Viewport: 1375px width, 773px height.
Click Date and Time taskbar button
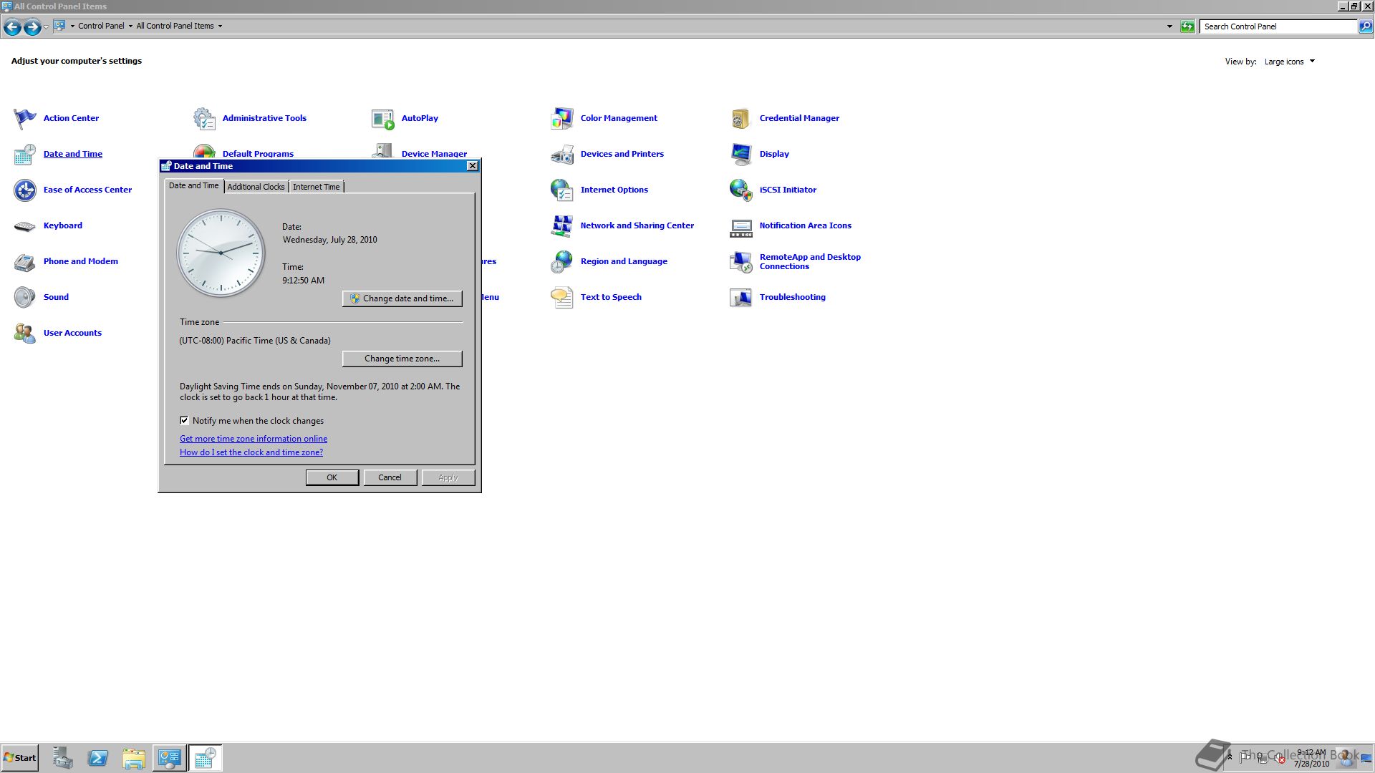point(206,758)
